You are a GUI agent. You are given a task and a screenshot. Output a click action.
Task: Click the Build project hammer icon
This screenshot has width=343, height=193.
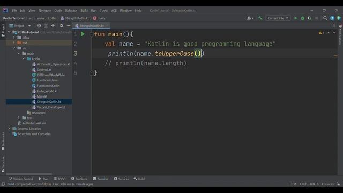click(x=260, y=18)
